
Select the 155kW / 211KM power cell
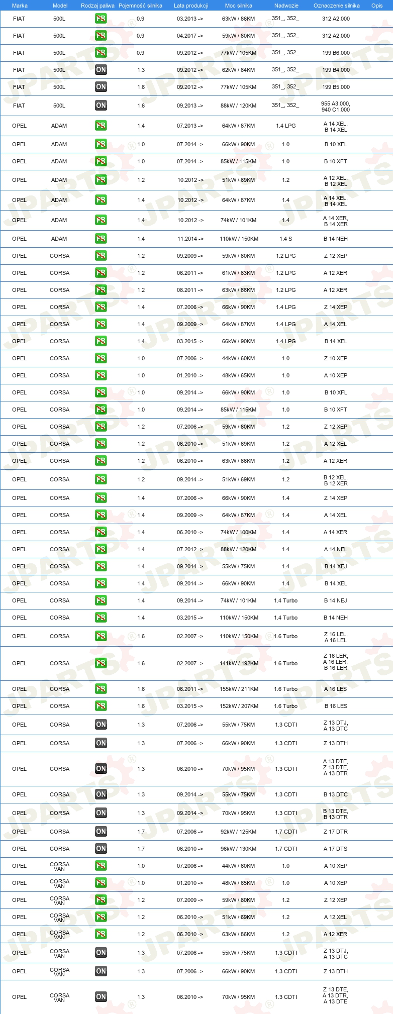239,689
